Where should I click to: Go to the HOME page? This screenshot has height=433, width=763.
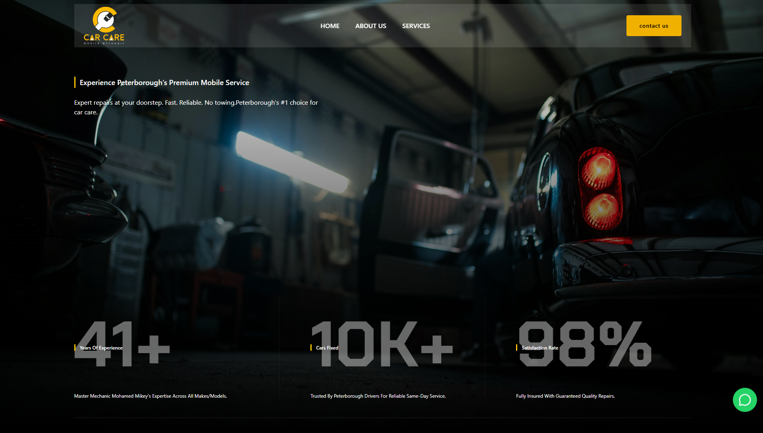coord(330,26)
